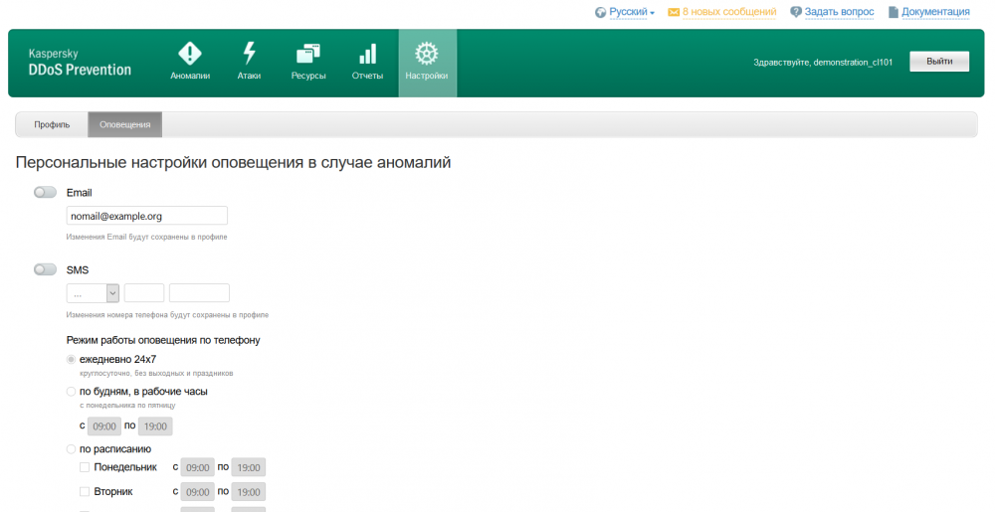
Task: Open the '8 новых сообщений' link
Action: [729, 12]
